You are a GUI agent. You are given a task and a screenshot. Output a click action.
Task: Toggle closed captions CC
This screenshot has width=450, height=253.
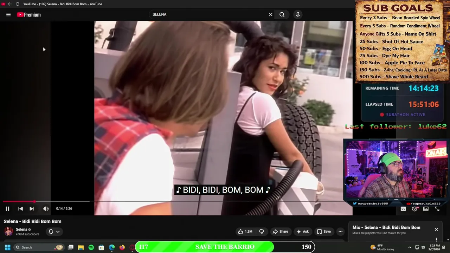[x=403, y=209]
